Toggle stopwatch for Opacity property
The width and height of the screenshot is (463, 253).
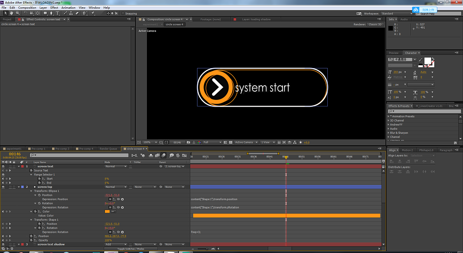coord(31,240)
